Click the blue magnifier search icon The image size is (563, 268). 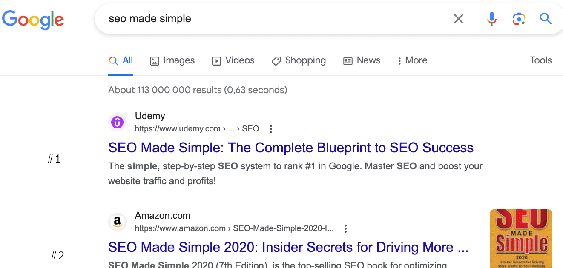tap(546, 19)
